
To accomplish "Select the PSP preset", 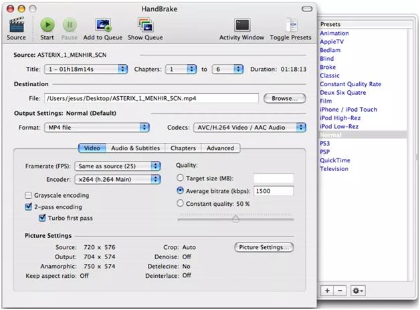I will (x=324, y=152).
